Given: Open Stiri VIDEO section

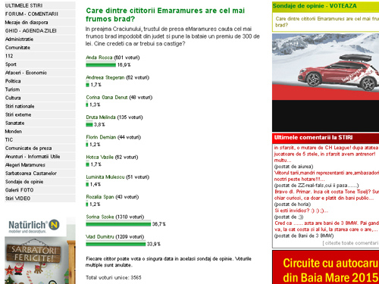Looking at the screenshot, I should click(17, 198).
